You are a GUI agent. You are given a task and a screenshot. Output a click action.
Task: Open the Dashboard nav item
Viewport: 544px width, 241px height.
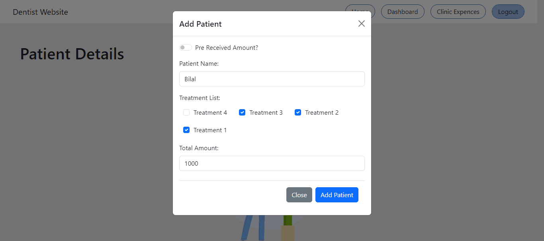click(403, 12)
